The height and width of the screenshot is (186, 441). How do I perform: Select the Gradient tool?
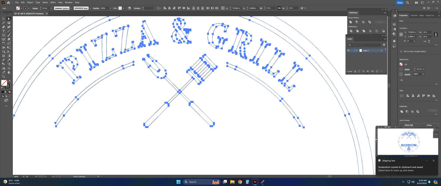point(9,56)
